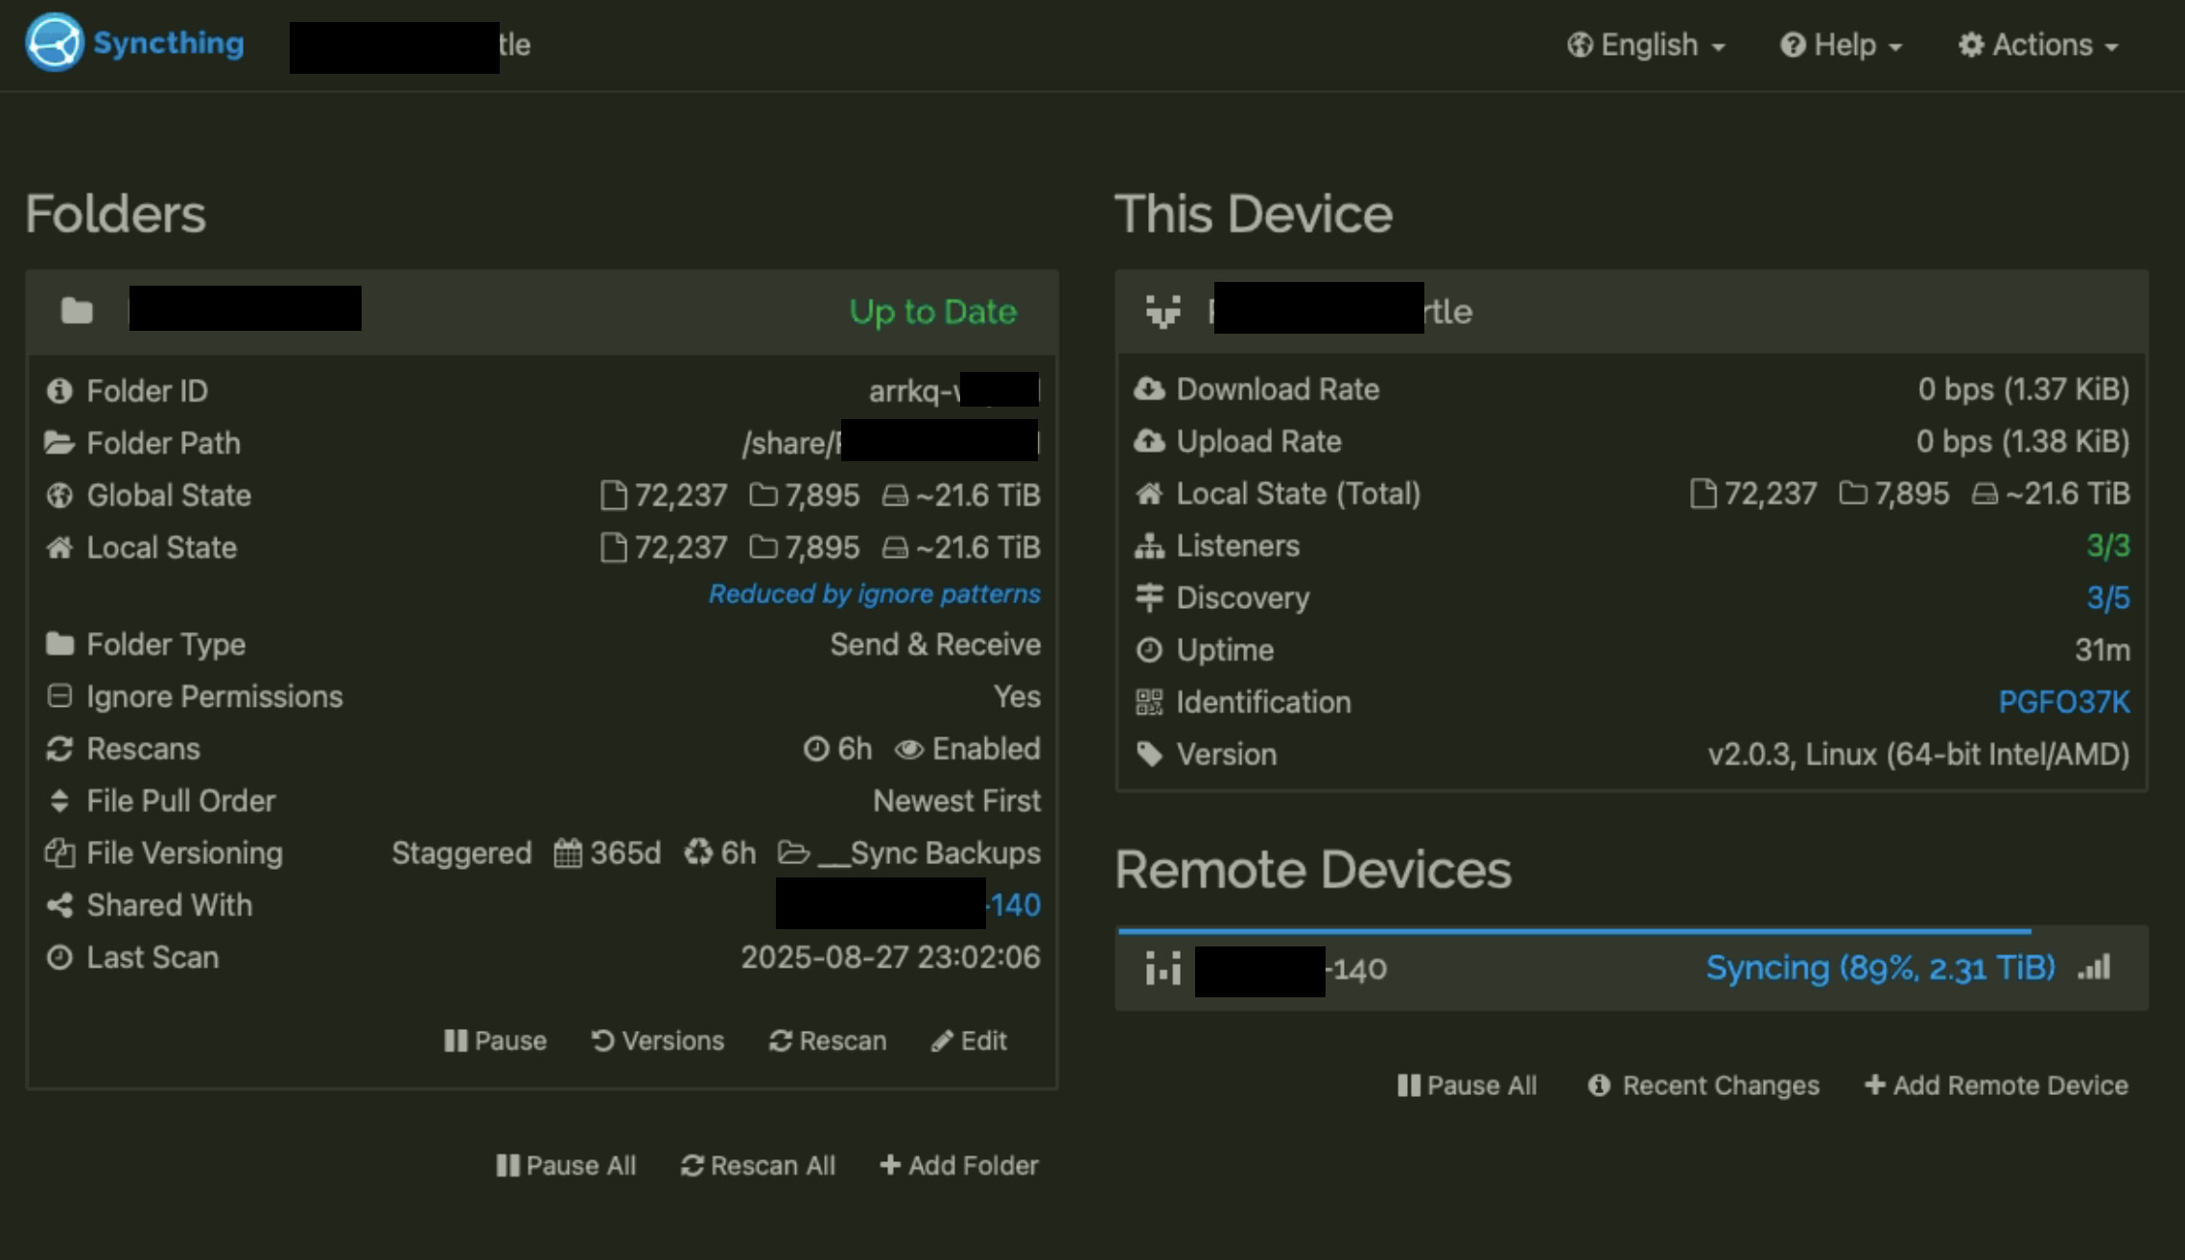This screenshot has height=1260, width=2185.
Task: Click the remote device signal strength icon
Action: tap(2095, 968)
